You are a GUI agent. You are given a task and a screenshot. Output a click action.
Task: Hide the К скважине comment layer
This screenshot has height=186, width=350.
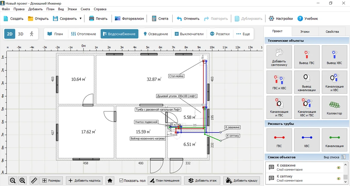(339, 168)
